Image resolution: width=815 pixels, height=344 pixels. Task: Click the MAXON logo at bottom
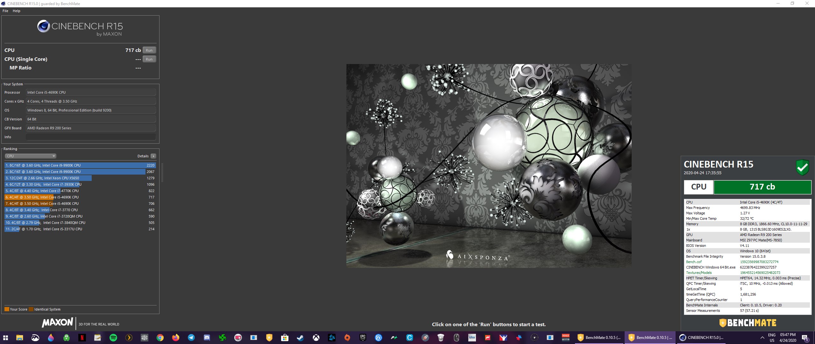58,323
